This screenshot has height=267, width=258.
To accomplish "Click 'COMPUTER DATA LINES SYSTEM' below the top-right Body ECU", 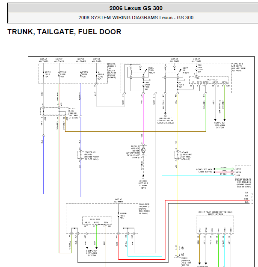I will click(x=219, y=125).
